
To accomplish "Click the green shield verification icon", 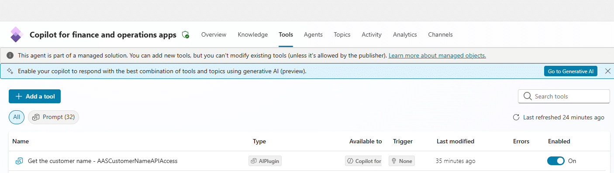I will [186, 35].
